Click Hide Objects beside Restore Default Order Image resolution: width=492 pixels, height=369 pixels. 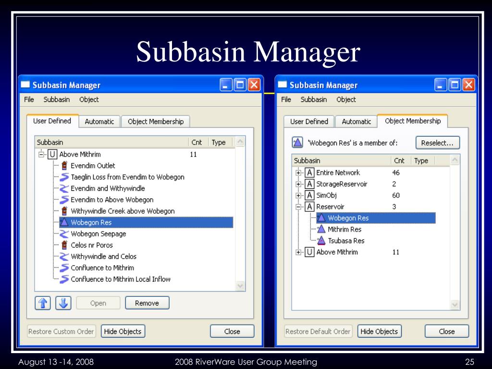click(x=379, y=332)
